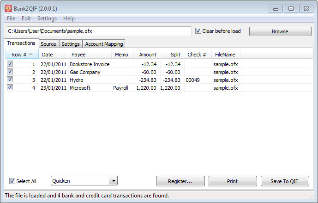
Task: Click the window resize grip
Action: click(x=312, y=197)
